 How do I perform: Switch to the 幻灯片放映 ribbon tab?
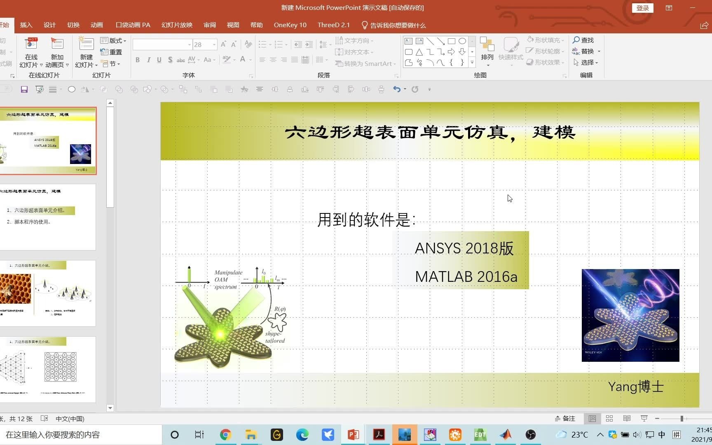[177, 25]
